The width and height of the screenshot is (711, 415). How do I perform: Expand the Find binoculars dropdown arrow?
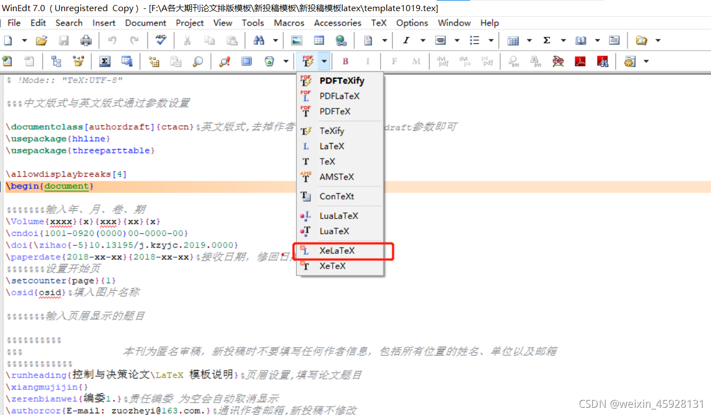(275, 41)
